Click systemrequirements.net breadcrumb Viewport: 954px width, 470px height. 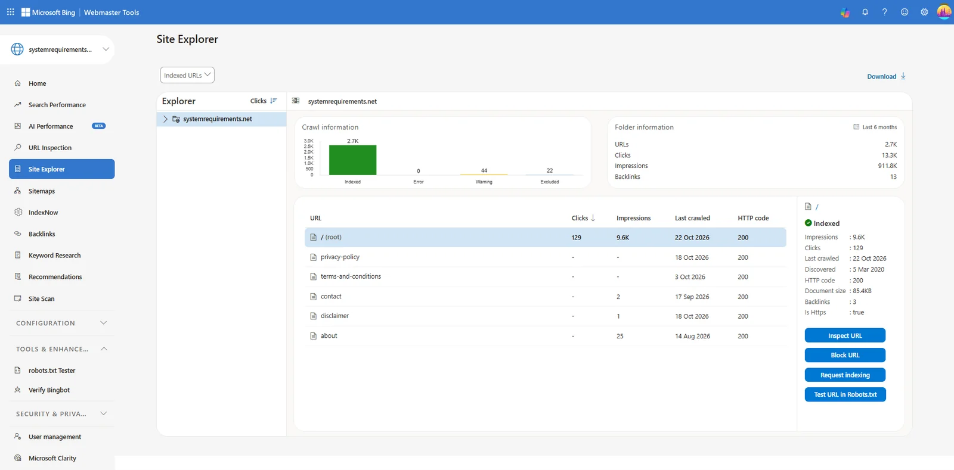pyautogui.click(x=342, y=101)
